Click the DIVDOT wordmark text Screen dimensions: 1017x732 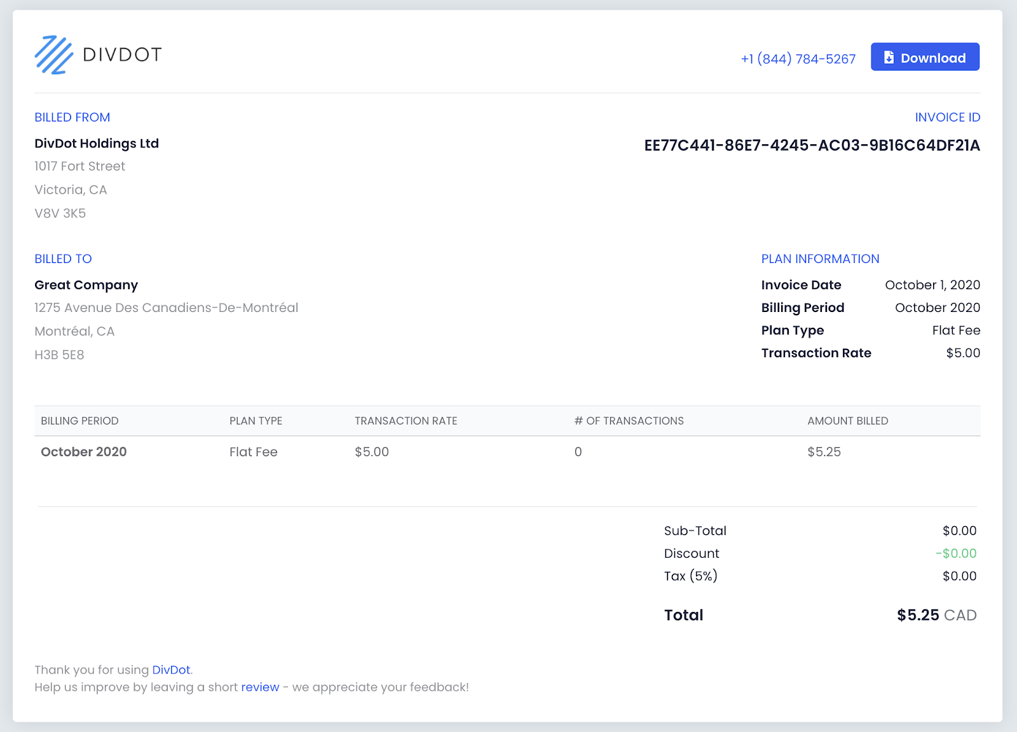[122, 55]
